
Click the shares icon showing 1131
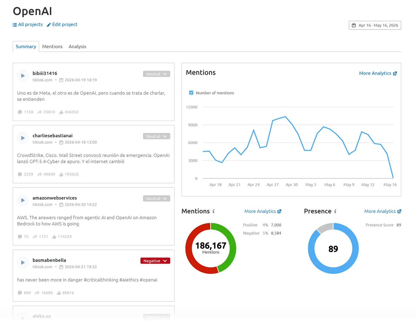(x=35, y=237)
